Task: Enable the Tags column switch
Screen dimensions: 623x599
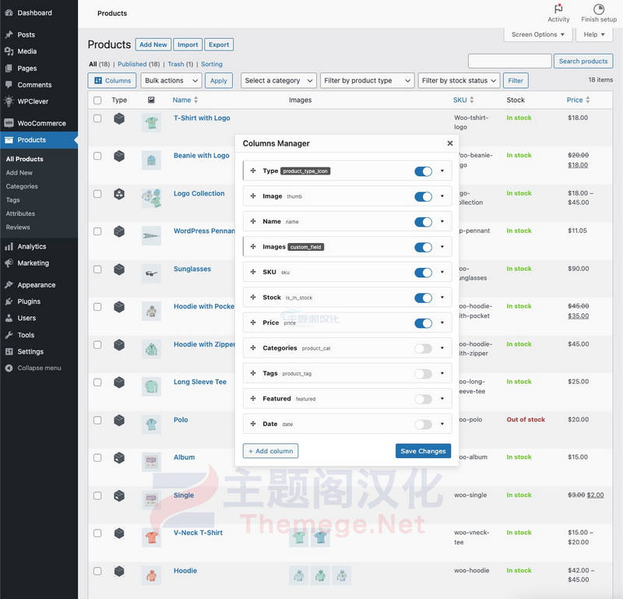Action: pos(423,374)
